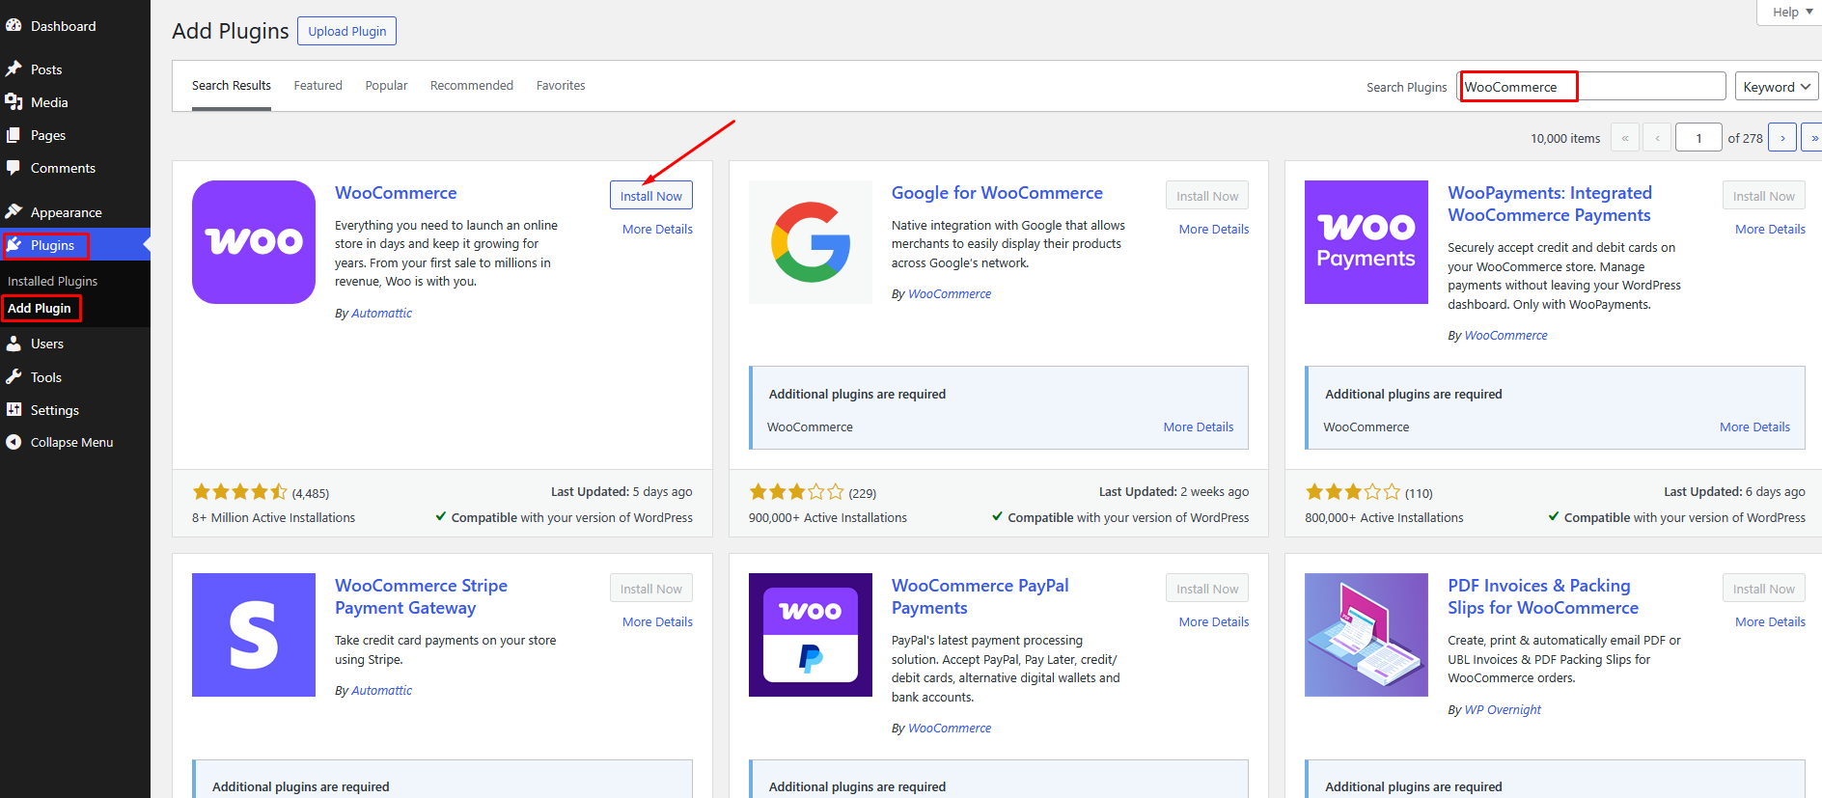1822x798 pixels.
Task: Open More Details under WooCommerce Install Now
Action: (x=657, y=229)
